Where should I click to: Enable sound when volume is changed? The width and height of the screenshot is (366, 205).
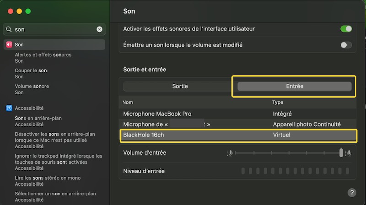(x=346, y=45)
